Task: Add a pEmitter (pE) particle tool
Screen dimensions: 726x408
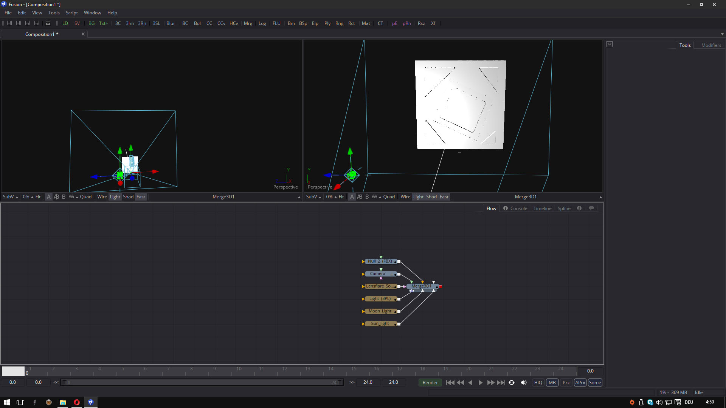Action: [395, 23]
